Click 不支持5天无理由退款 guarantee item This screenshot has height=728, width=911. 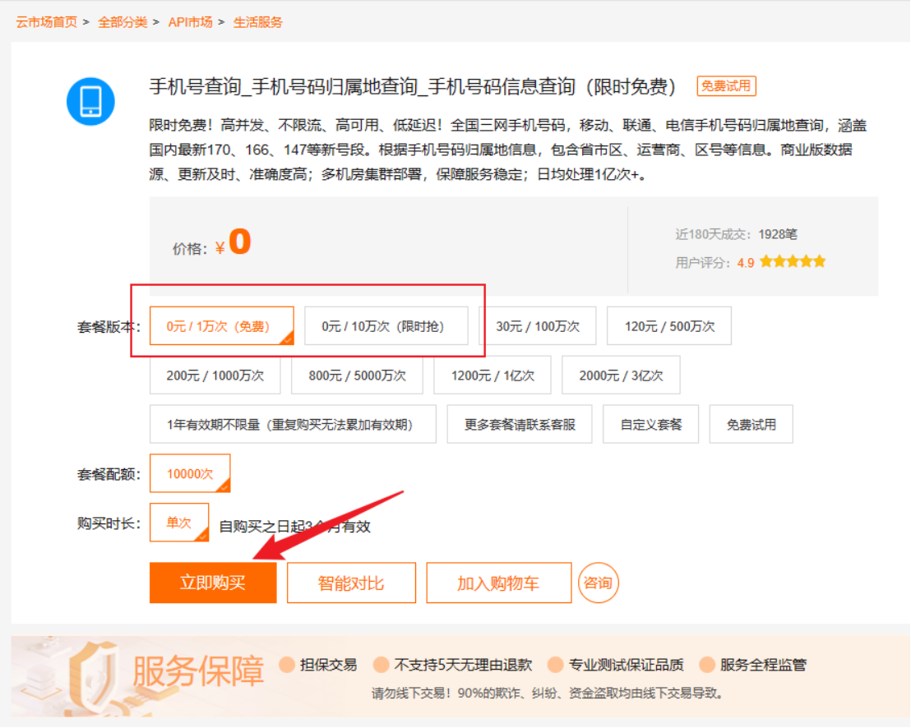[x=453, y=665]
